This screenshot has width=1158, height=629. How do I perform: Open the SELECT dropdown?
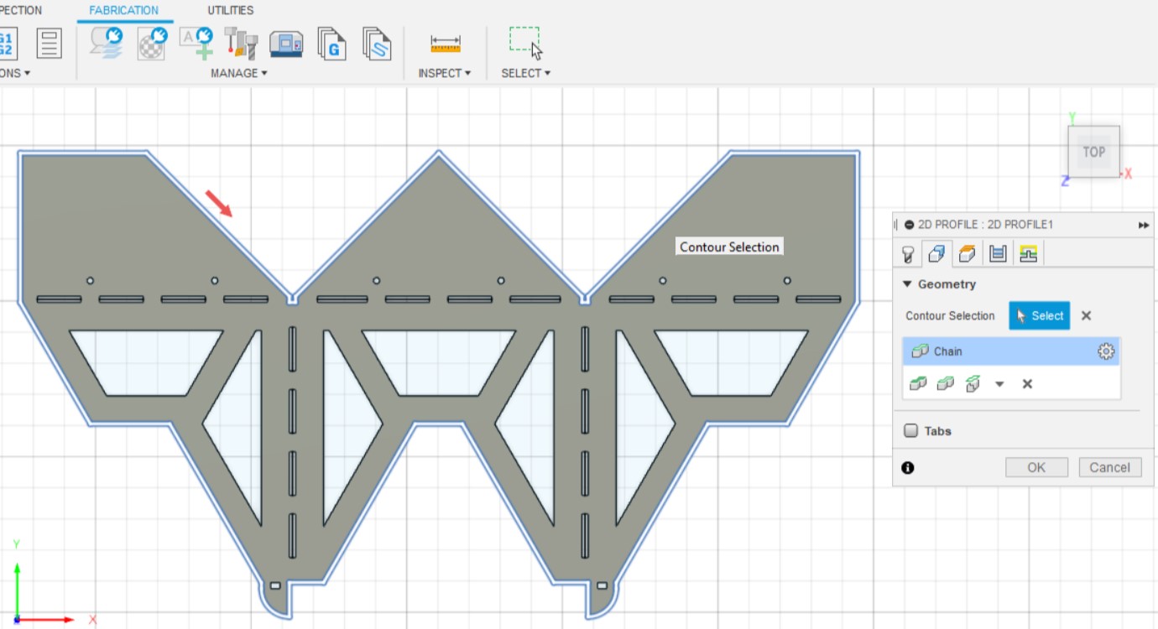[525, 73]
